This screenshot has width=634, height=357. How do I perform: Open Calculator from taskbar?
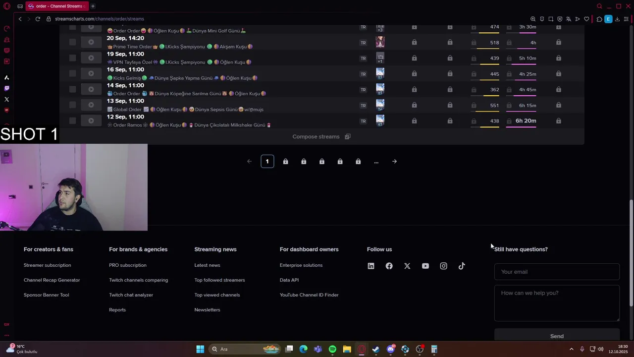tap(434, 349)
